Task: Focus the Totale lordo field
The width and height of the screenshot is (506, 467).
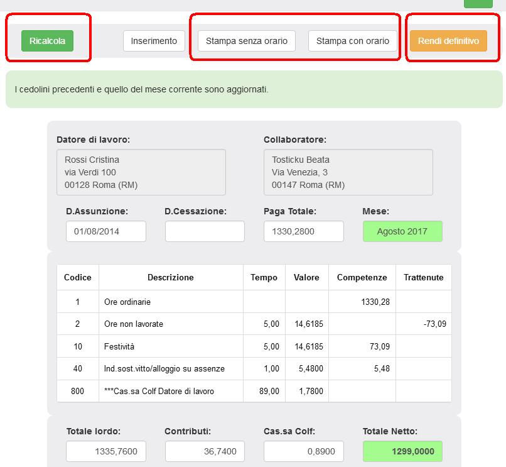Action: (105, 451)
